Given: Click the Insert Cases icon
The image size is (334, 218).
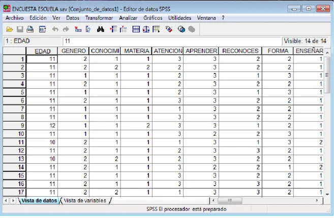Looking at the screenshot, I should pyautogui.click(x=113, y=29).
